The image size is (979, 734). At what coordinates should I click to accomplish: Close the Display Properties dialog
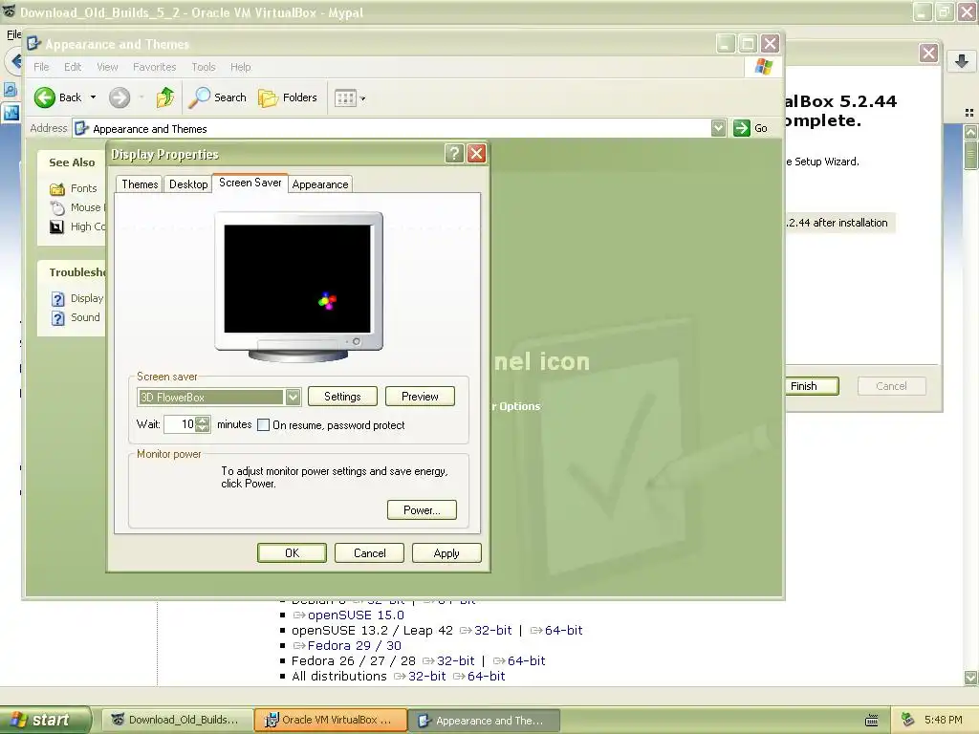(x=476, y=154)
